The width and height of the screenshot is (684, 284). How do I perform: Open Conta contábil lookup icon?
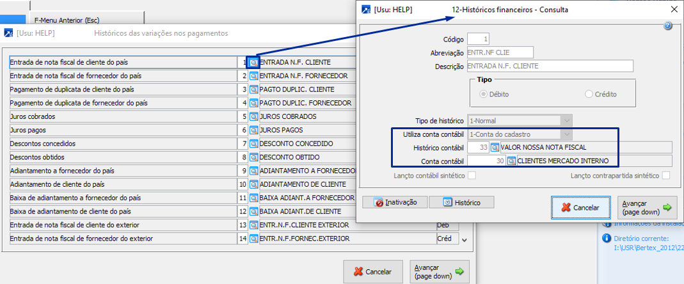(x=511, y=161)
